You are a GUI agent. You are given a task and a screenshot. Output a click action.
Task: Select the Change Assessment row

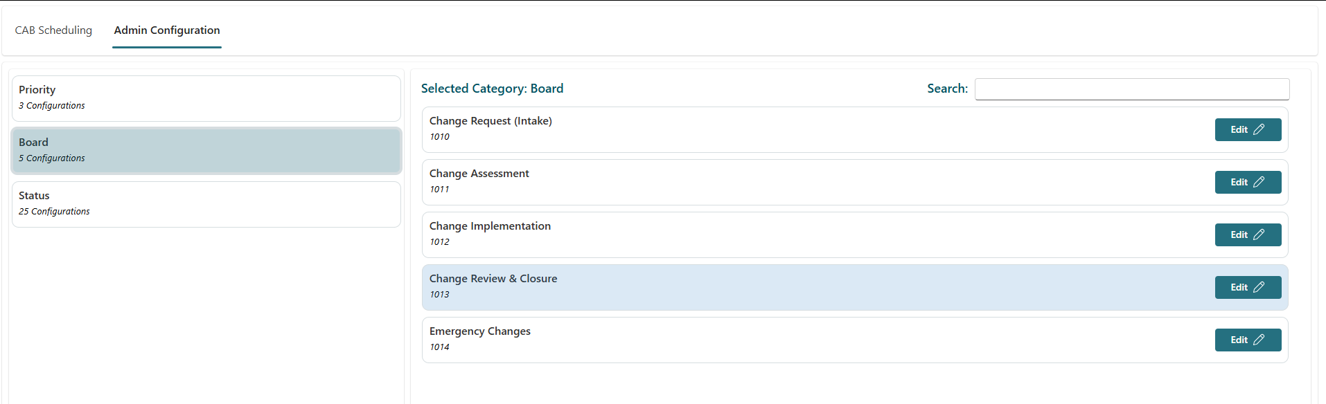coord(762,182)
